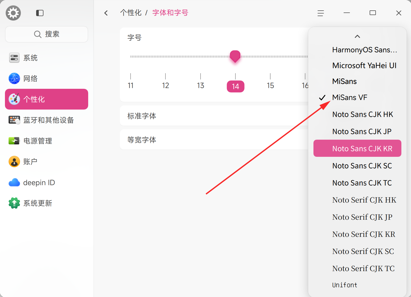Close the settings window
Image resolution: width=411 pixels, height=297 pixels.
pyautogui.click(x=399, y=13)
